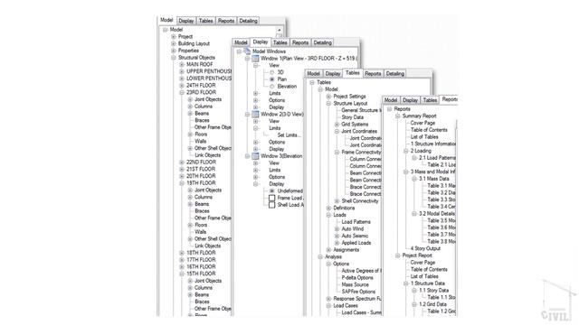Expand the Project Settings node in Tables
The image size is (579, 325).
[x=328, y=97]
